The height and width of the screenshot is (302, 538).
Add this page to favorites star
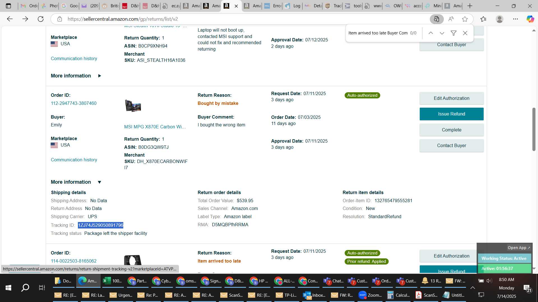465,19
